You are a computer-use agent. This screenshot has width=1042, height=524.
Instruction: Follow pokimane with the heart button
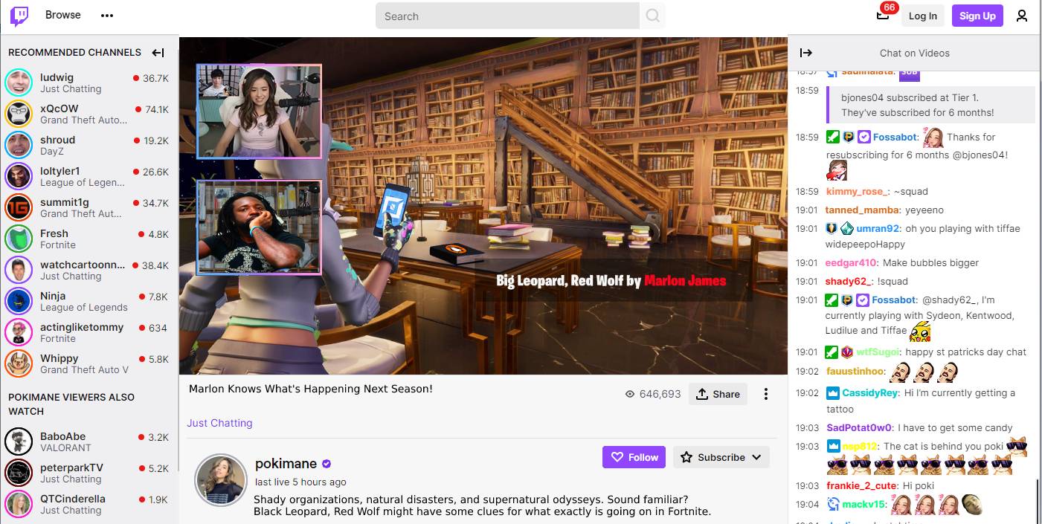point(634,457)
